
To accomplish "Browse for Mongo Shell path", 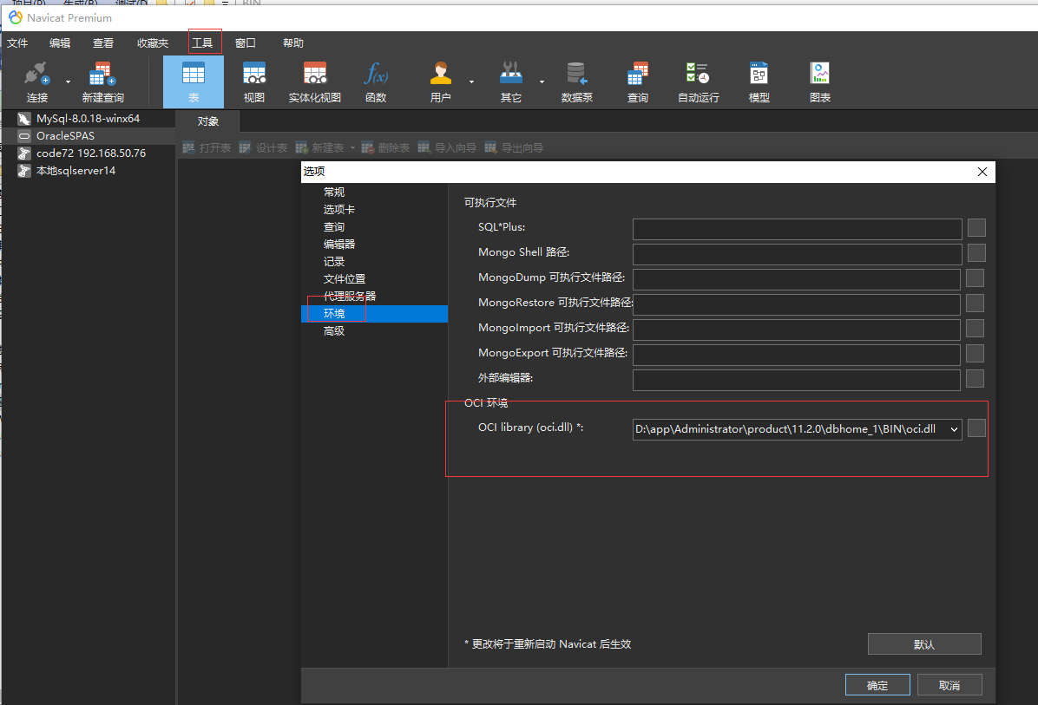I will [x=976, y=252].
